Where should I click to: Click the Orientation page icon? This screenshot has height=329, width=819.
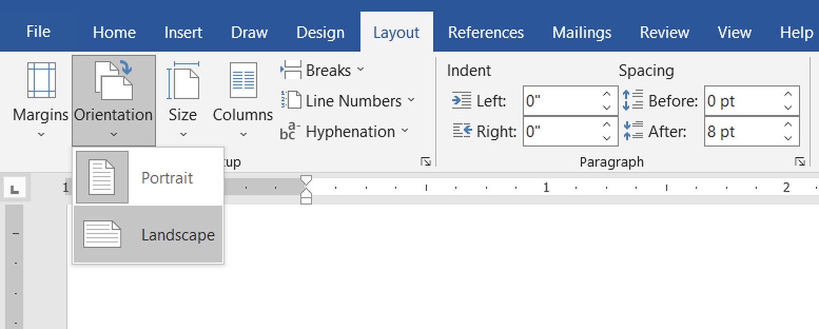[114, 81]
